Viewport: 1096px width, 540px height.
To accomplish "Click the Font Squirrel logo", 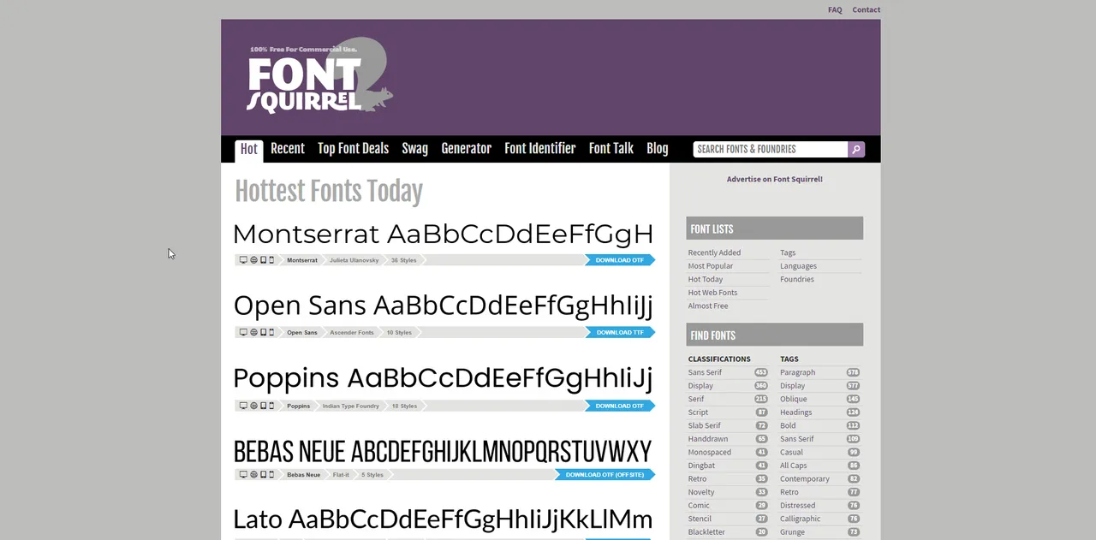I will (x=321, y=75).
